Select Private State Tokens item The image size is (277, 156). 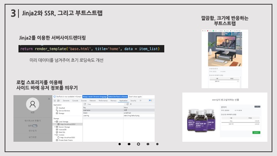coord(64,140)
